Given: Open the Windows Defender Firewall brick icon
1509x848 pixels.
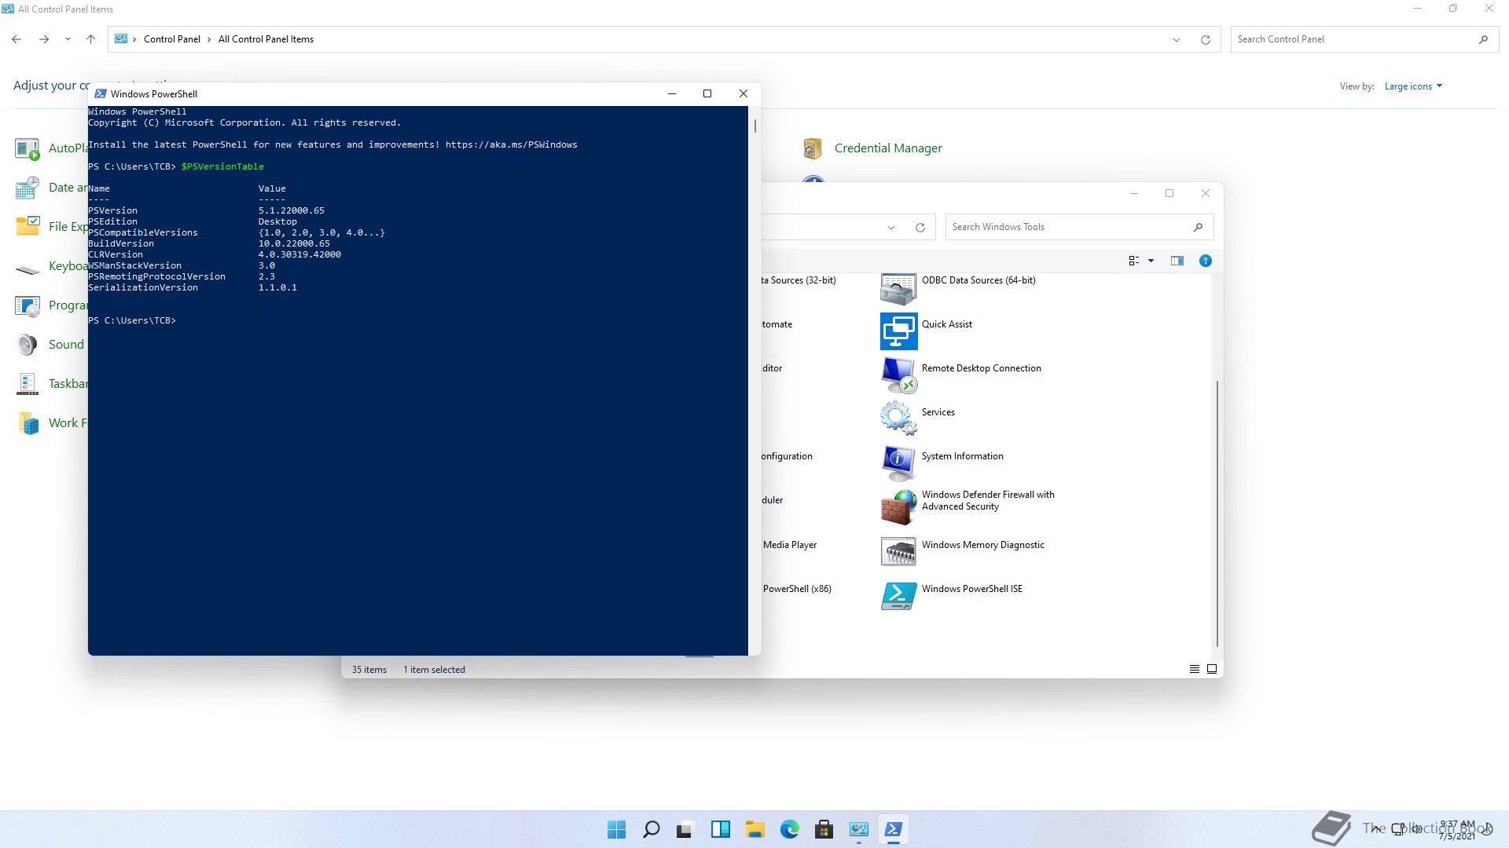Looking at the screenshot, I should (x=898, y=507).
